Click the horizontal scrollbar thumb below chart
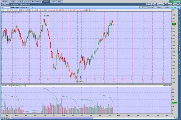Image resolution: width=181 pixels, height=120 pixels. (53, 118)
